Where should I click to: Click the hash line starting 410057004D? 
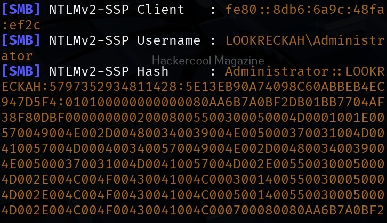tap(193, 146)
